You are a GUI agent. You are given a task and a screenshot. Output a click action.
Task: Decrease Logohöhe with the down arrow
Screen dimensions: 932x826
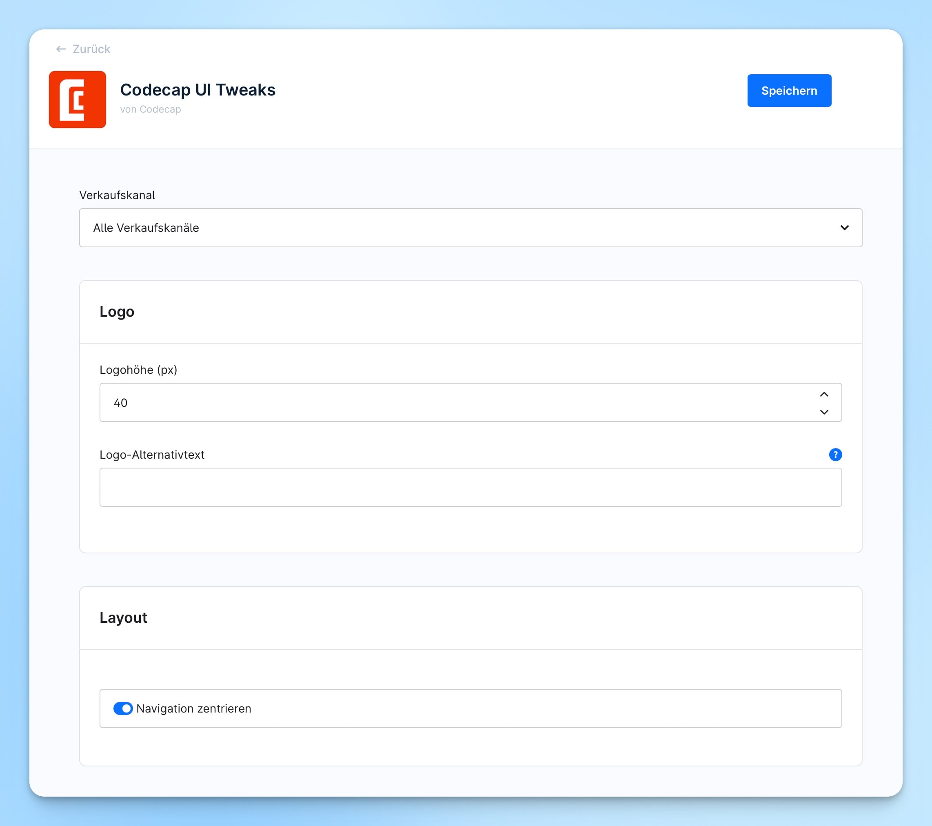824,412
